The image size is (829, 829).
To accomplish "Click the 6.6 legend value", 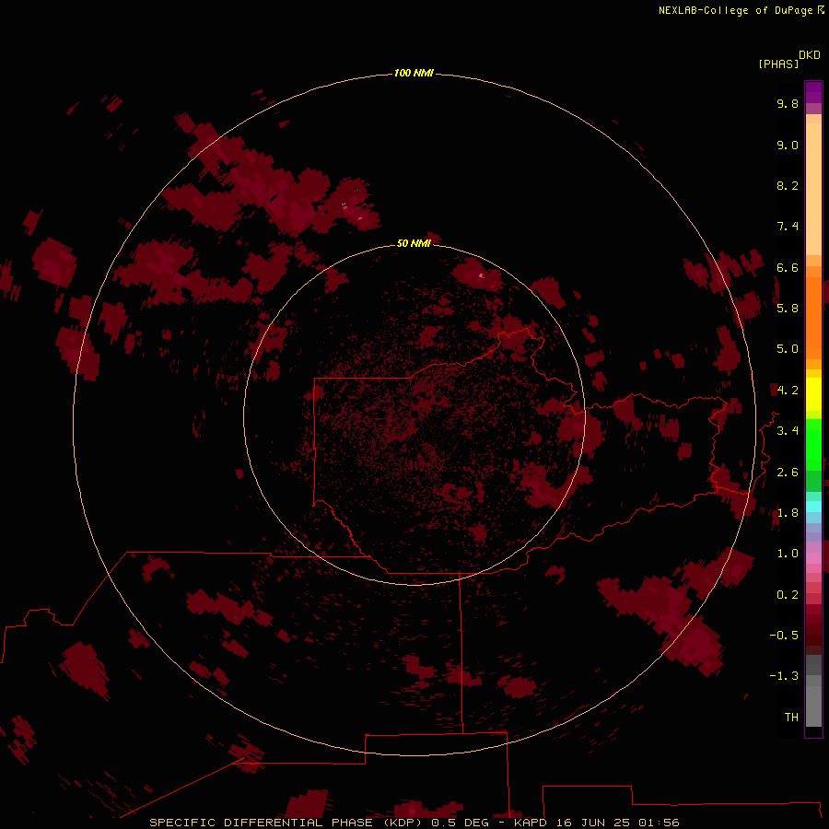I will [788, 267].
